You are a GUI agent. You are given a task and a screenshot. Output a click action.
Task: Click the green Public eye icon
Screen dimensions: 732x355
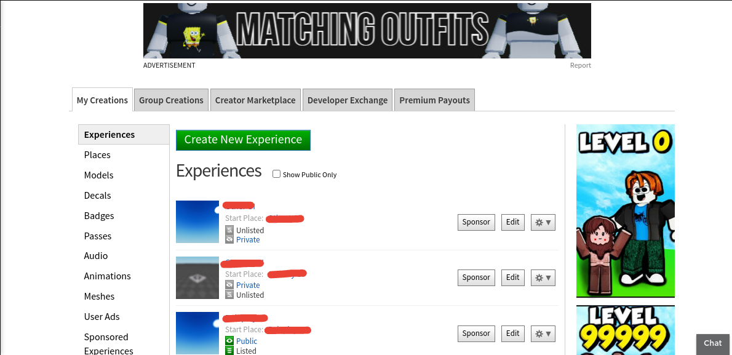pyautogui.click(x=229, y=341)
